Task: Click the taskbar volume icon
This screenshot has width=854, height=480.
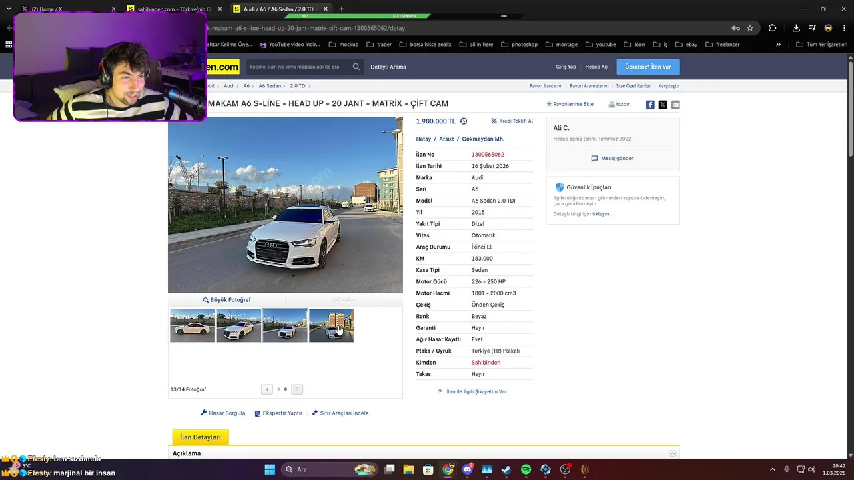Action: 812,469
